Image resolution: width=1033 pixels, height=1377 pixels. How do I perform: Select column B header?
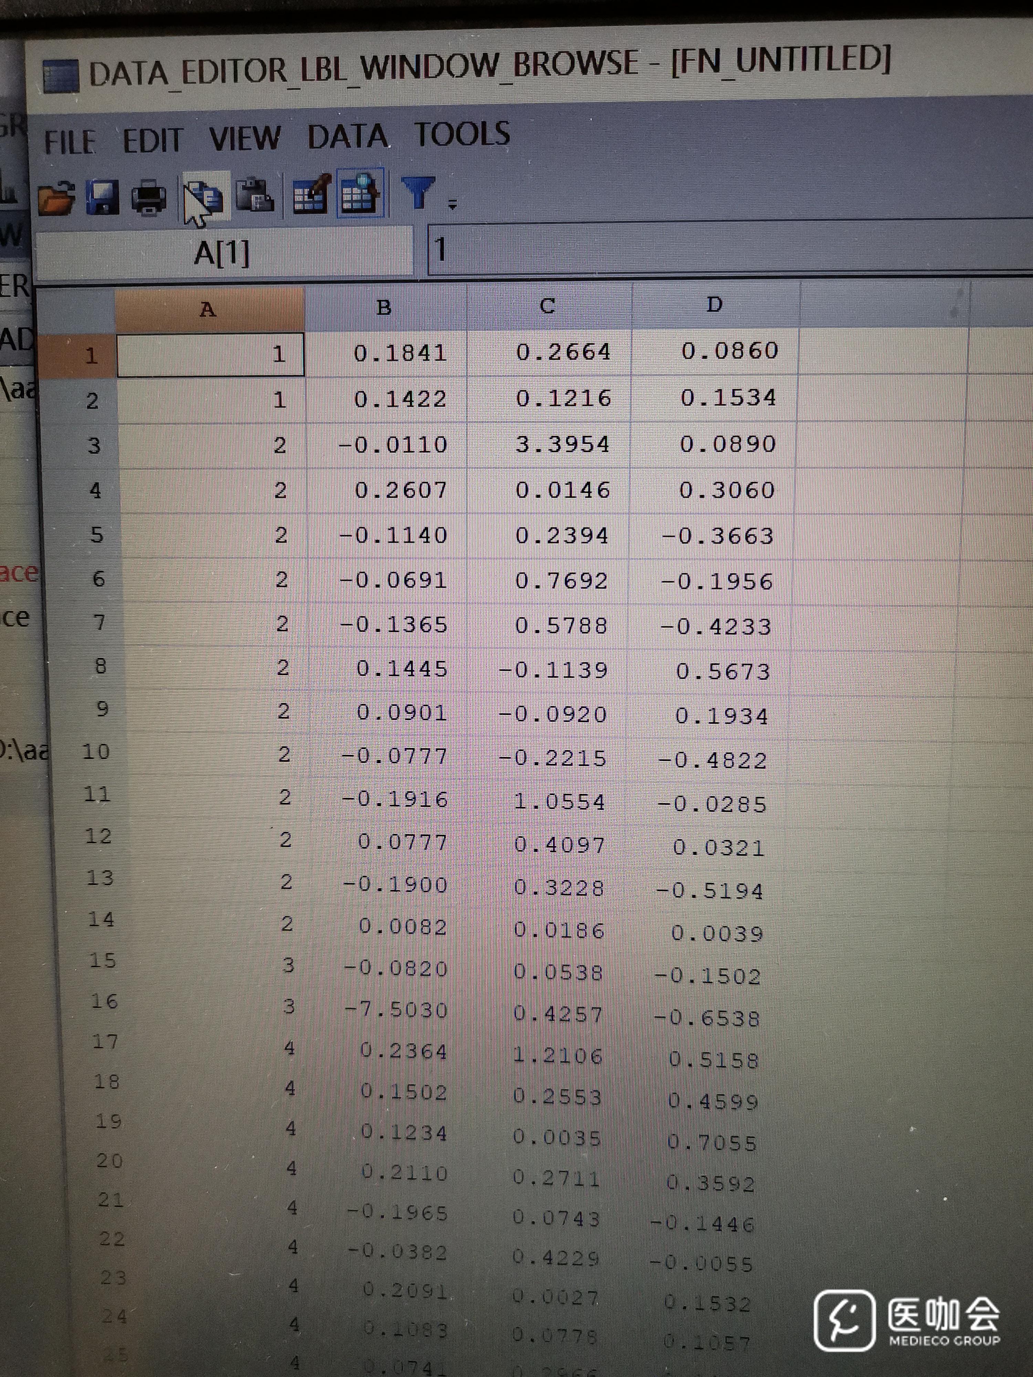(x=384, y=307)
